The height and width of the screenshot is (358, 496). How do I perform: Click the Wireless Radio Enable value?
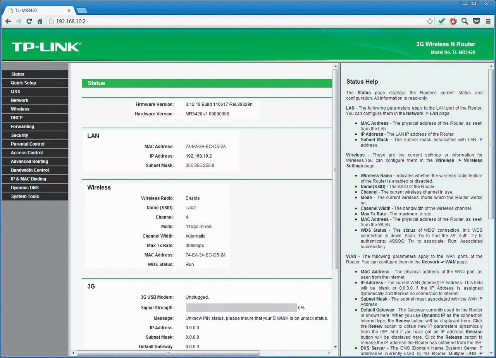193,198
